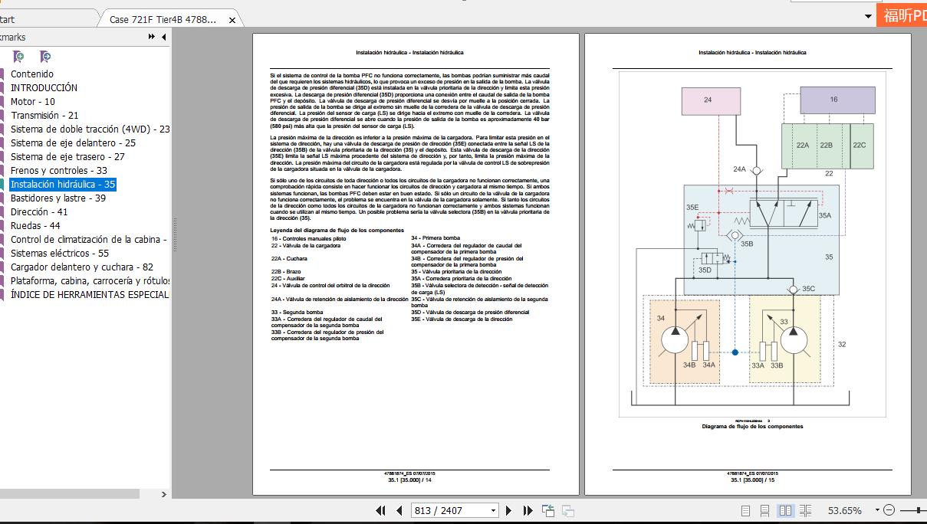Screen dimensions: 927x524
Task: Enable continuous scrolling page view
Action: (764, 510)
